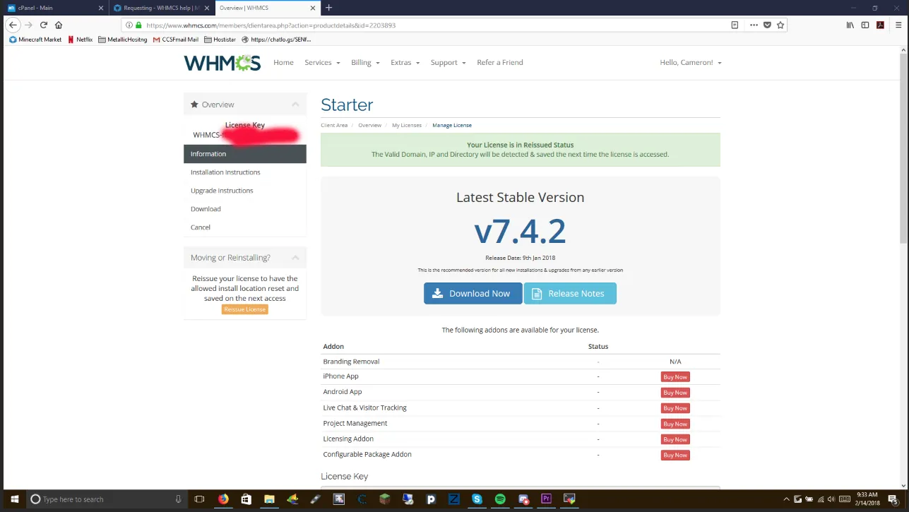909x512 pixels.
Task: Click the WHMCS logo
Action: pyautogui.click(x=222, y=63)
